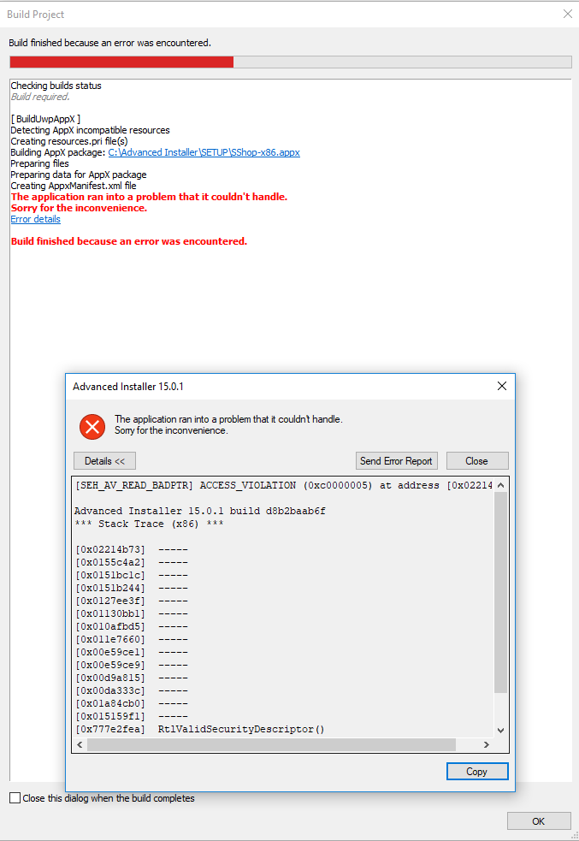Click the SEH_AV_READ_BADPTR ACCESS_VIOLATION line
The height and width of the screenshot is (841, 579).
(283, 485)
